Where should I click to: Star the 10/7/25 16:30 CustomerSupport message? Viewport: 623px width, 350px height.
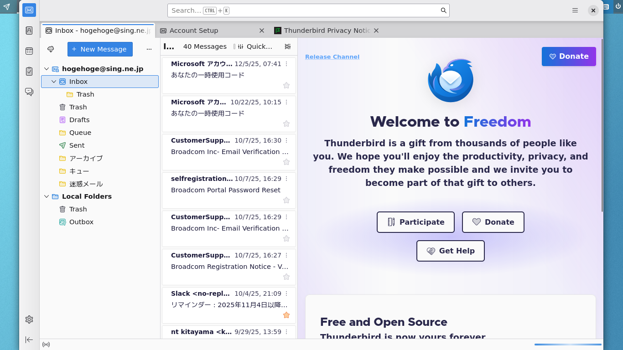coord(286,162)
